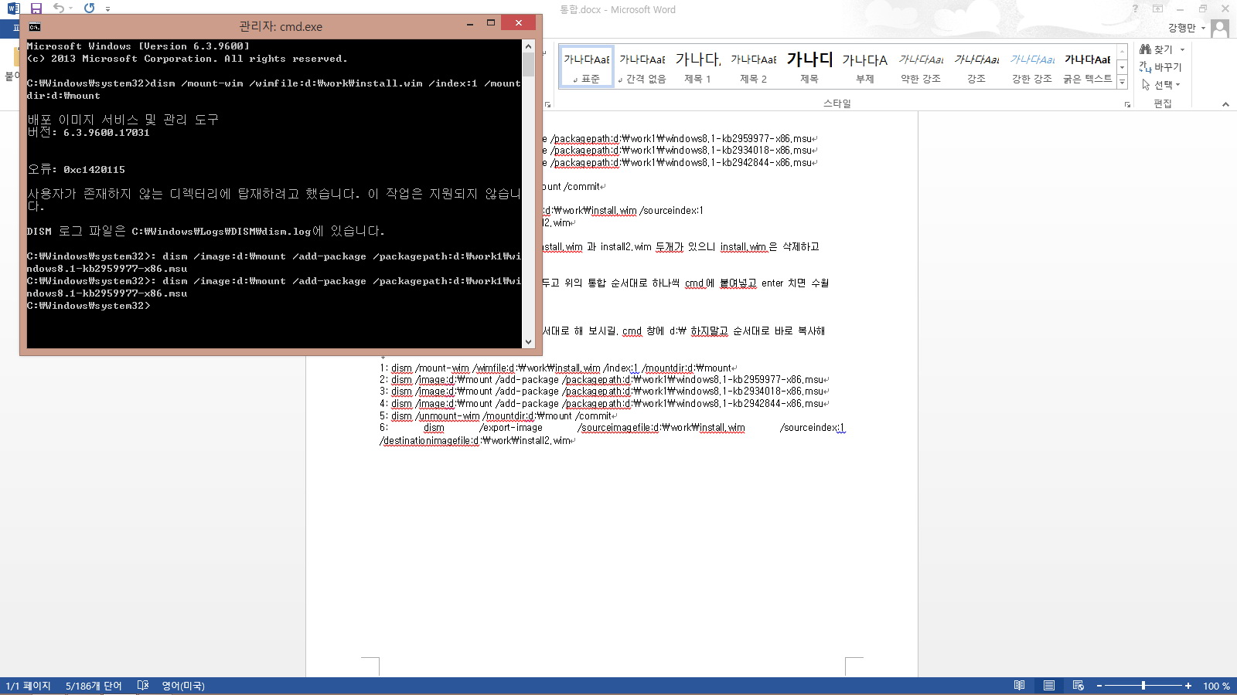Apply the 제목 (Title) style

pos(809,66)
